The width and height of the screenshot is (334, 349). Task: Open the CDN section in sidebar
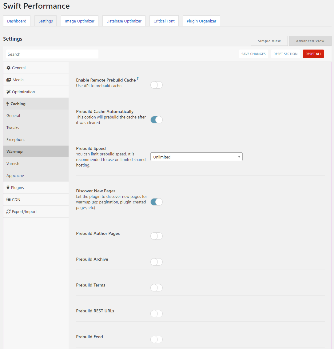[x=36, y=199]
